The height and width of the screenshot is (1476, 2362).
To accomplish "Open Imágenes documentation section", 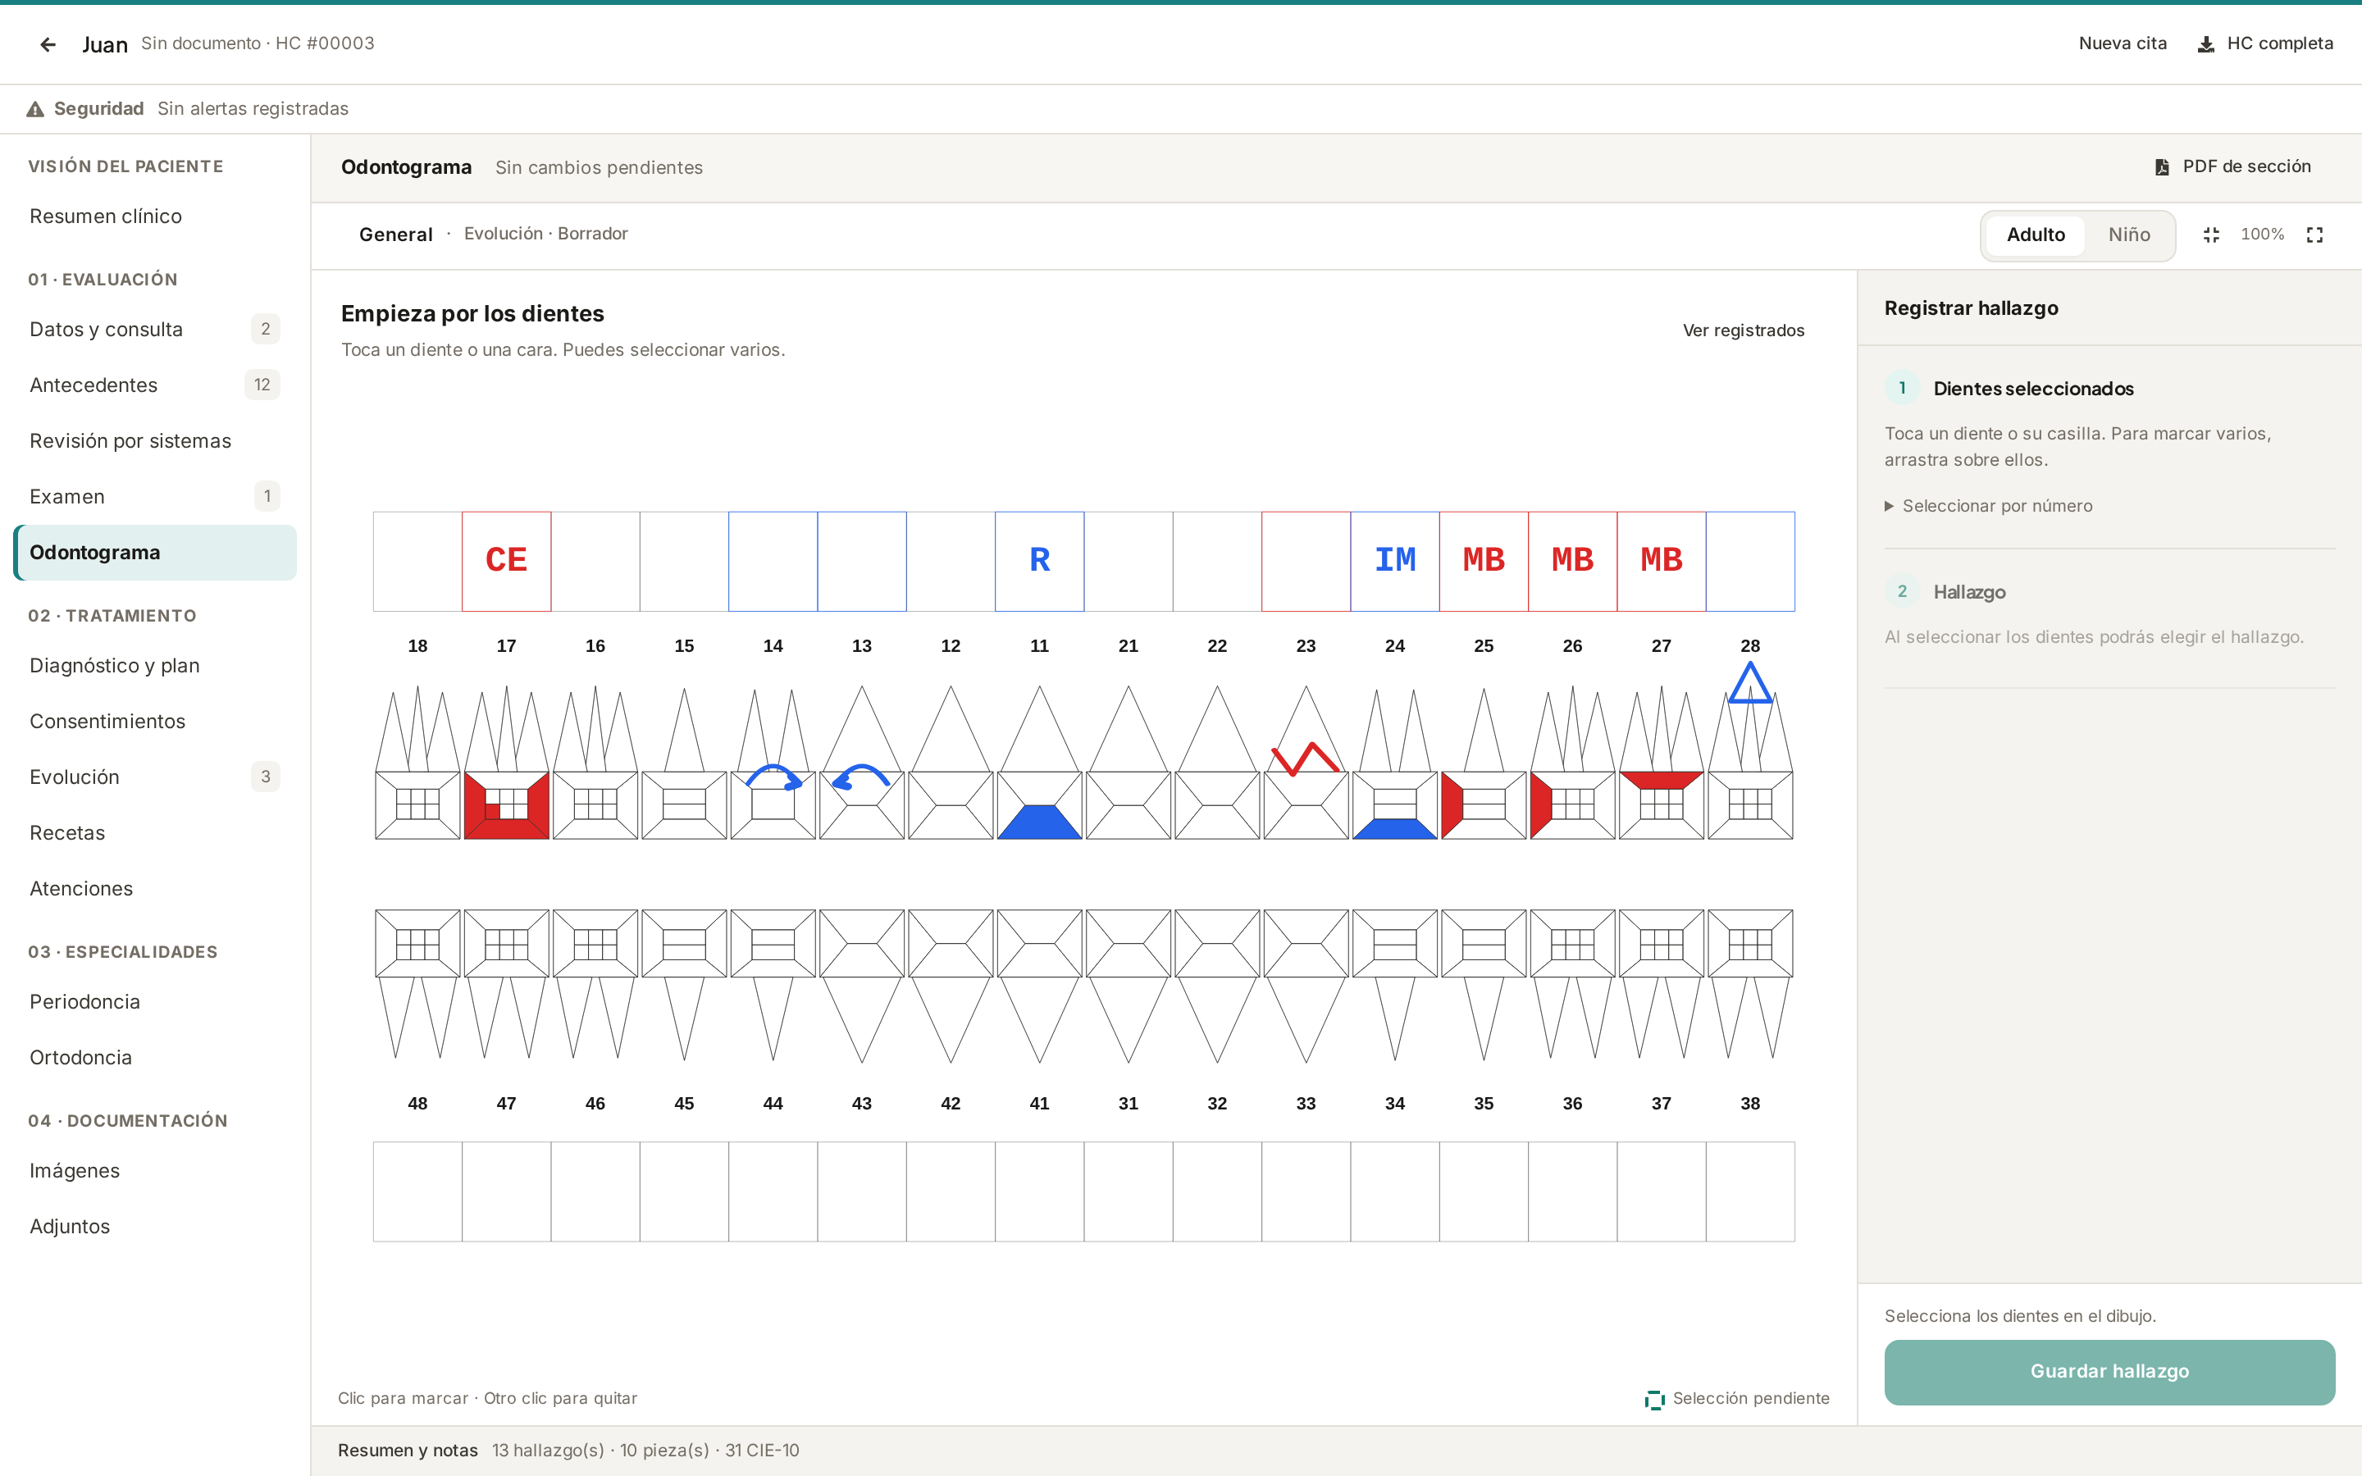I will (x=155, y=1170).
